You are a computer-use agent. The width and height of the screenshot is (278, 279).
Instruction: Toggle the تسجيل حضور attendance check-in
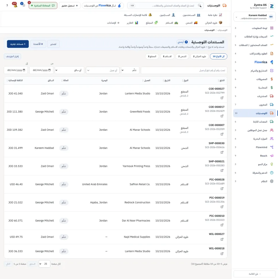[69, 6]
